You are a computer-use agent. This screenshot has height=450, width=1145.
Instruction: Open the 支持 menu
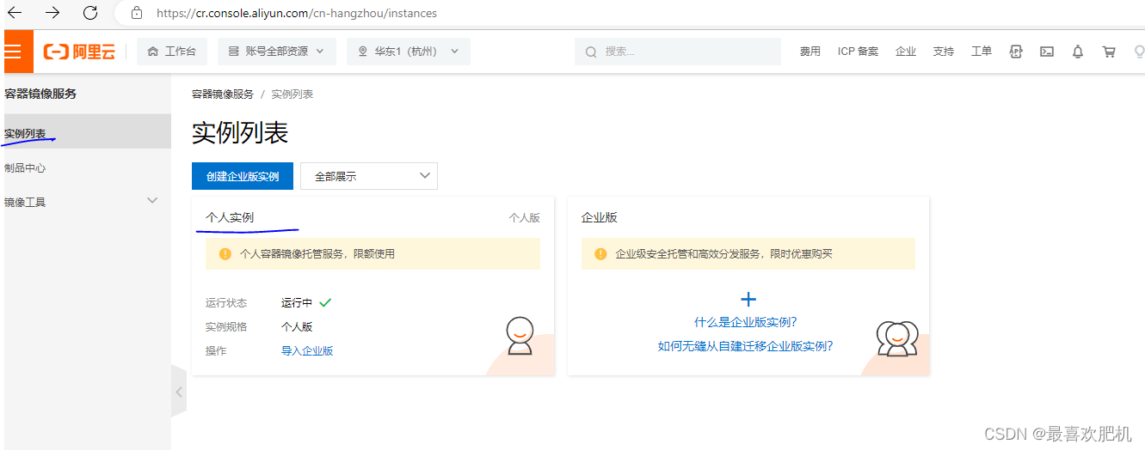[944, 52]
